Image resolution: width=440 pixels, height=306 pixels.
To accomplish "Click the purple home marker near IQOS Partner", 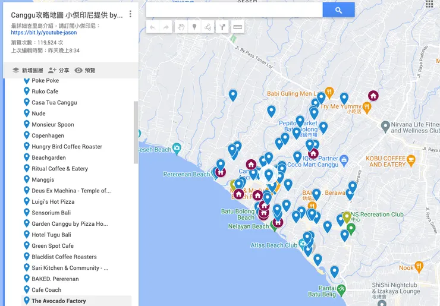I will tap(313, 154).
